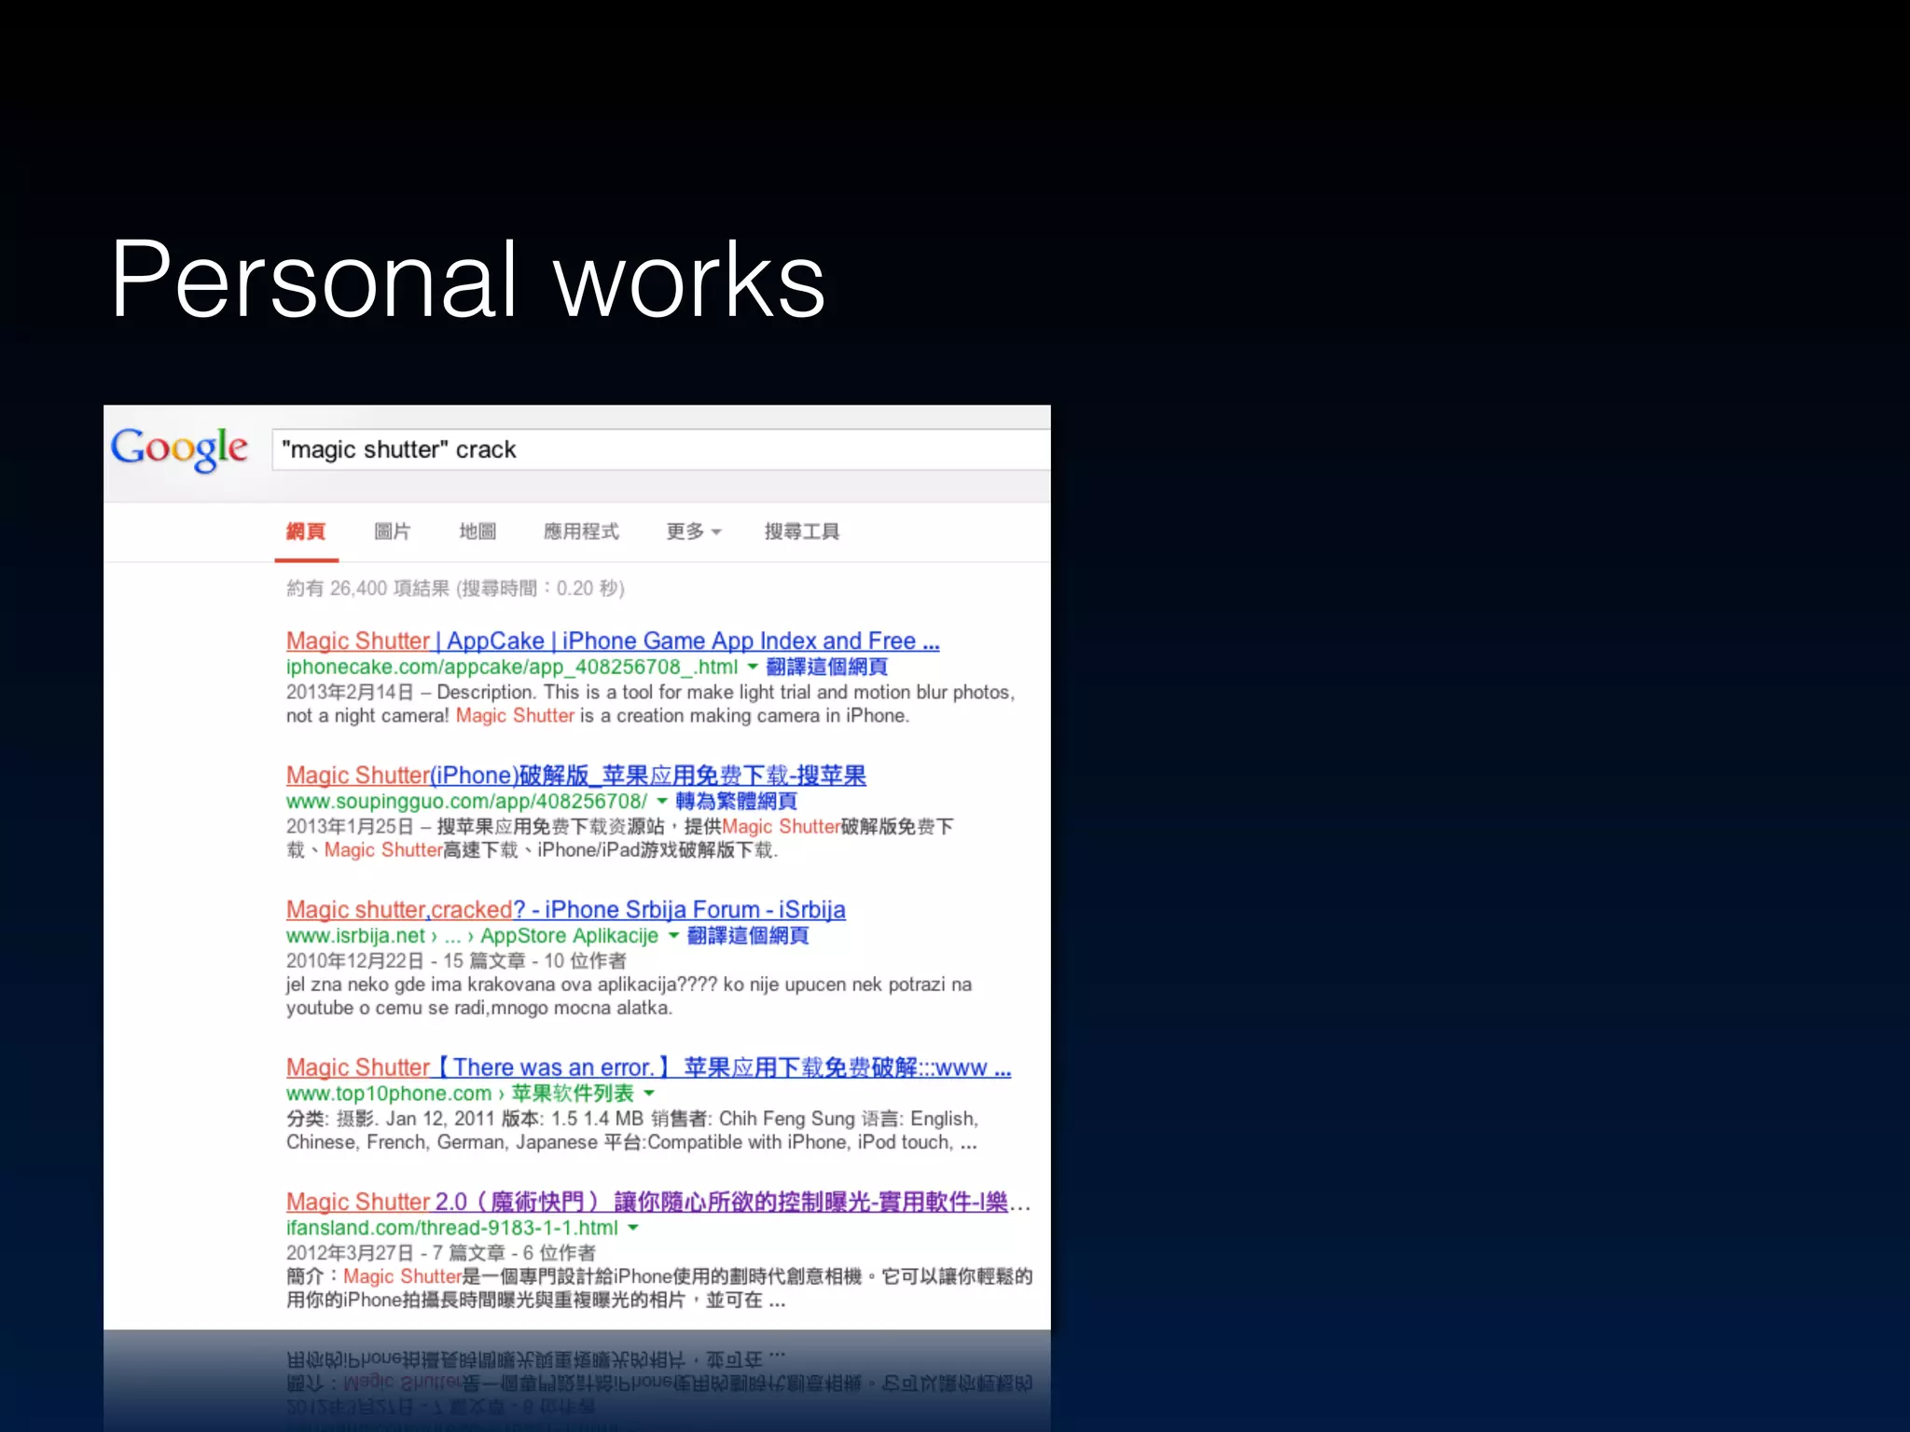Expand the arrow beside the iphonecake.com URL

pyautogui.click(x=753, y=667)
